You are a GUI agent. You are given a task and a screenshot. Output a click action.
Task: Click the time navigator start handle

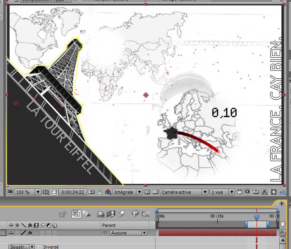pyautogui.click(x=157, y=211)
